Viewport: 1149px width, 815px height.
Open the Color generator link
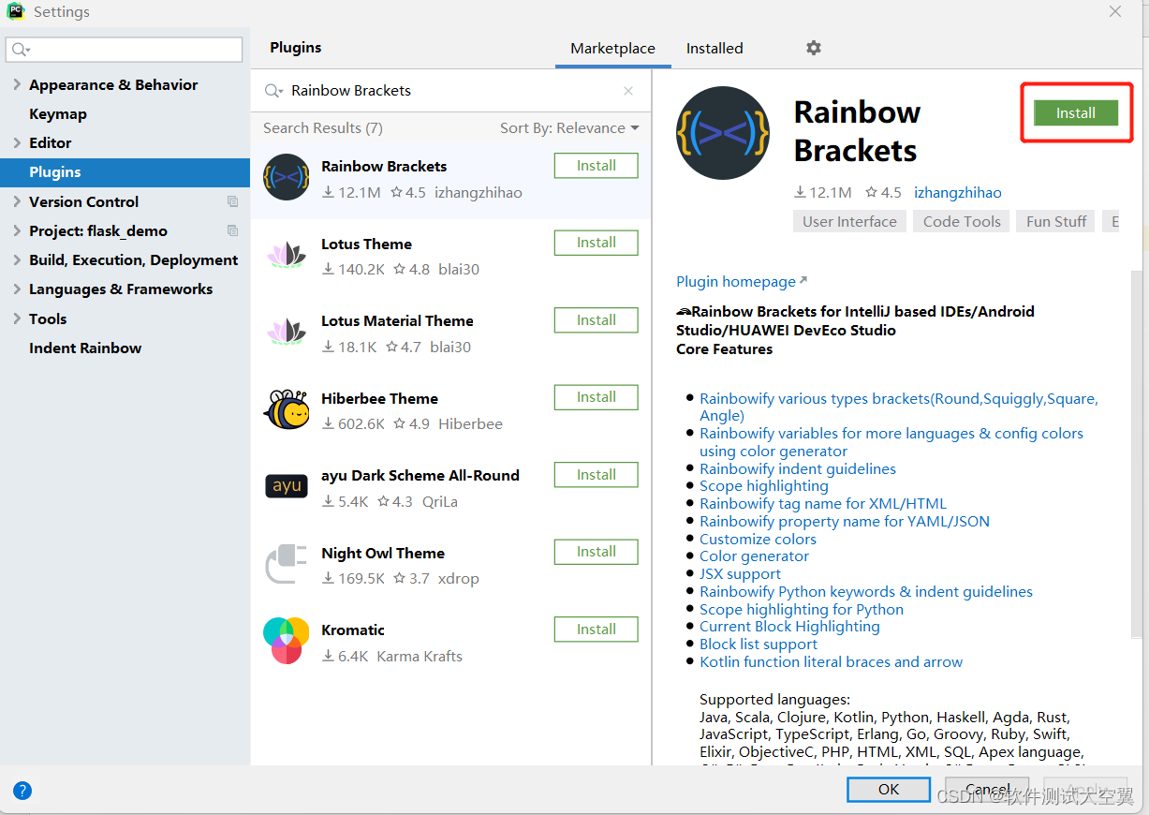pyautogui.click(x=754, y=556)
